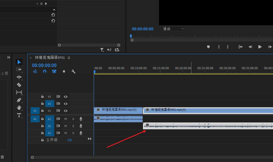Mark Out point in Program monitor
The image size is (273, 162).
(228, 47)
